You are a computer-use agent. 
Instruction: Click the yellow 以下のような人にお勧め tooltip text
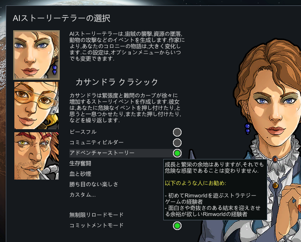pos(195,183)
